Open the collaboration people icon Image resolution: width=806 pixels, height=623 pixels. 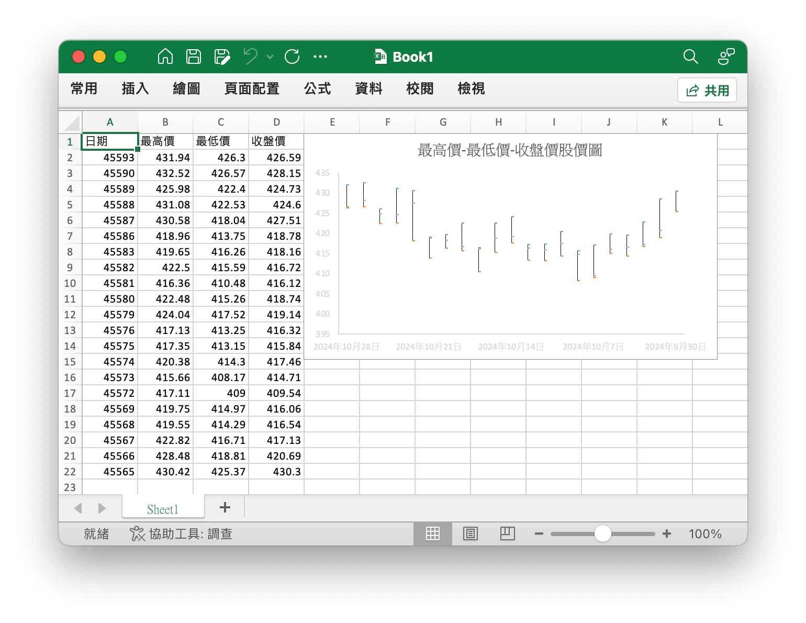726,57
